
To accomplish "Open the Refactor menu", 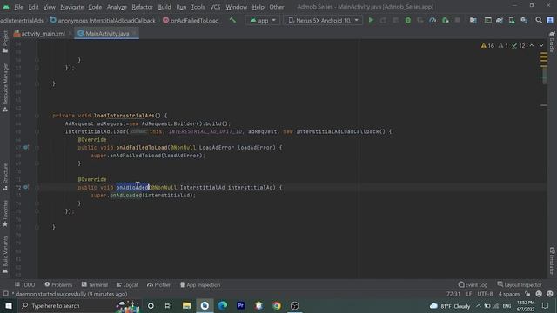I will click(x=142, y=7).
